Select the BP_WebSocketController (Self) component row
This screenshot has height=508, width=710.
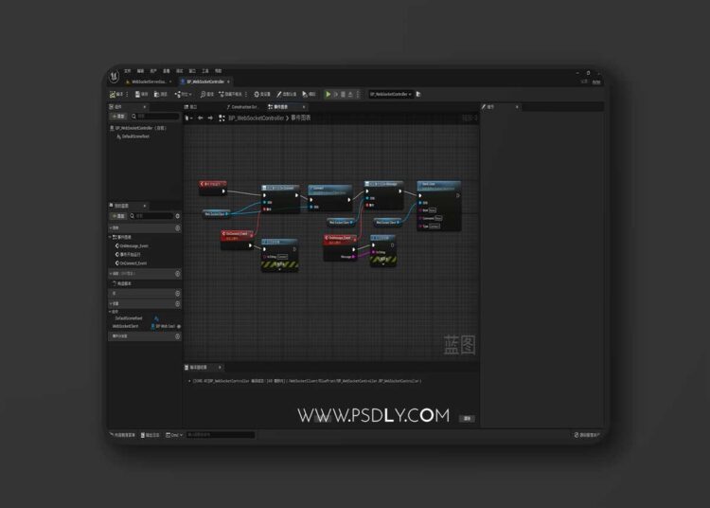pos(138,128)
